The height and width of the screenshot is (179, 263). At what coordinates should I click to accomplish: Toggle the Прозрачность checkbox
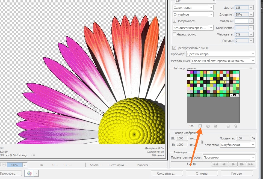(x=175, y=21)
